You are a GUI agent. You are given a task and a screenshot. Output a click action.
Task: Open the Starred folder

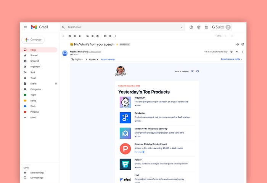click(34, 56)
